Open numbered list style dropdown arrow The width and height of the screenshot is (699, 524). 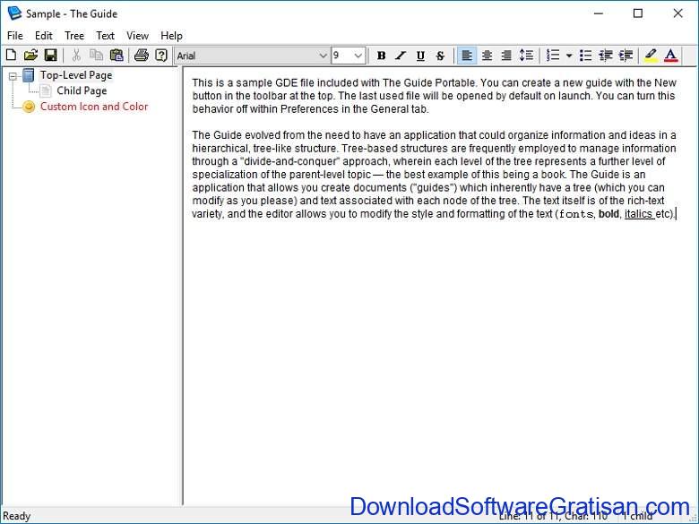[x=569, y=56]
